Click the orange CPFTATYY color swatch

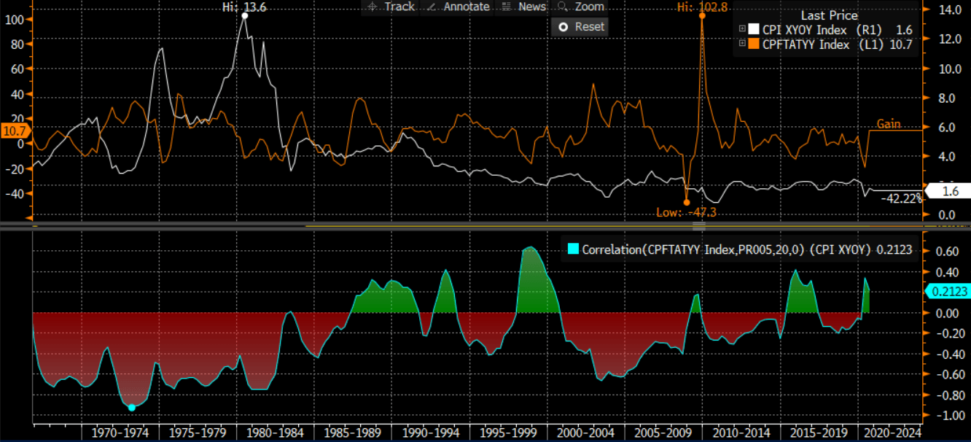click(754, 44)
